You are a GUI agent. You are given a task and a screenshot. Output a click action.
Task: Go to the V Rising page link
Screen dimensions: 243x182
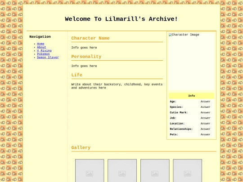tap(44, 51)
